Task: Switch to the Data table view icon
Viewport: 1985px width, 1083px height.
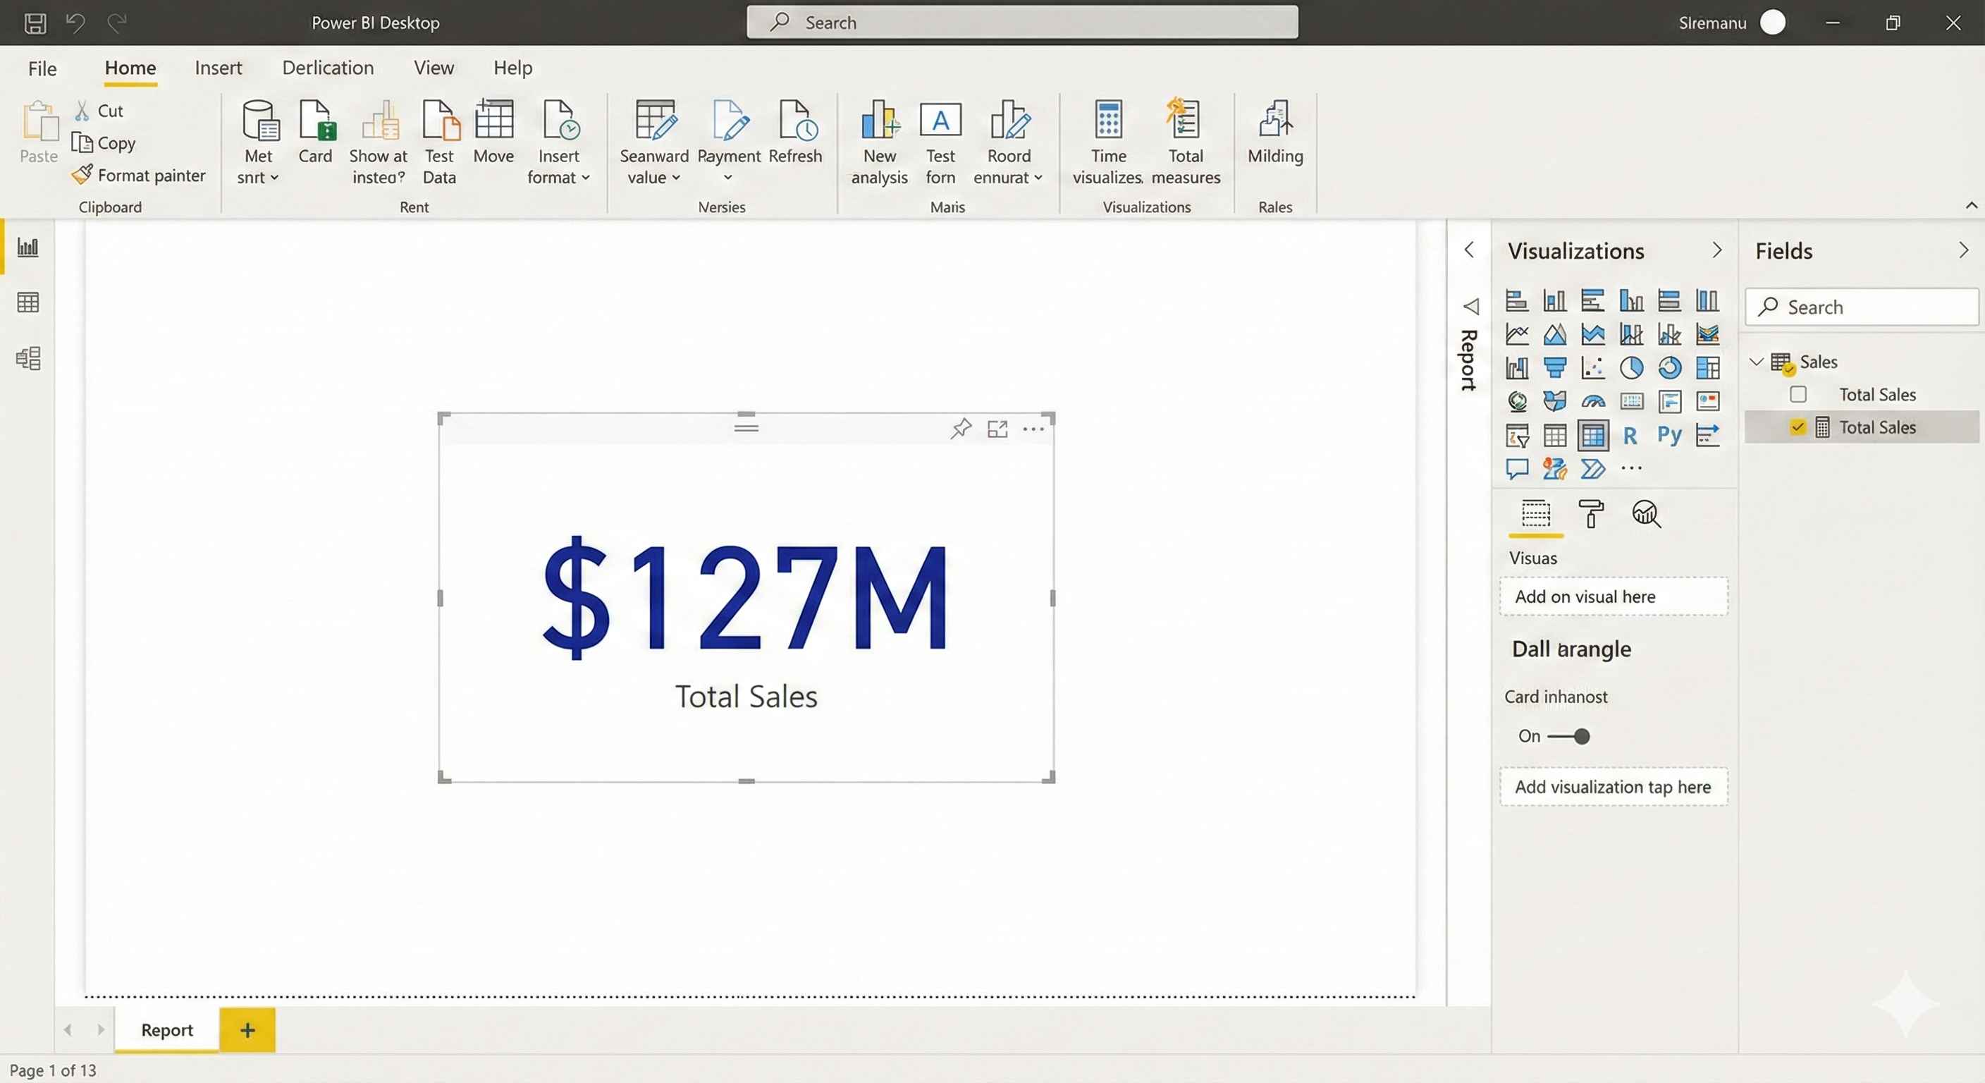Action: [x=27, y=302]
